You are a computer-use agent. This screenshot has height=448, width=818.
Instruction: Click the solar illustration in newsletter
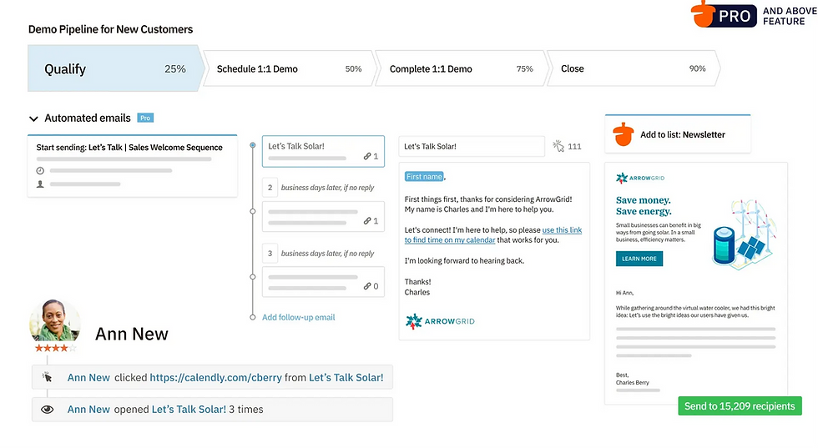tap(744, 234)
